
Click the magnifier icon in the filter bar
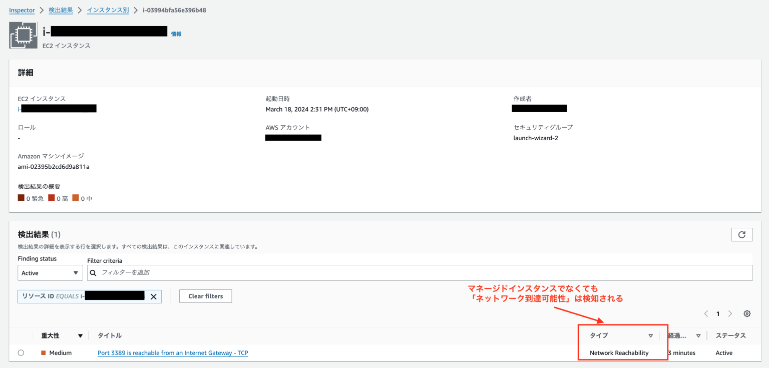93,273
